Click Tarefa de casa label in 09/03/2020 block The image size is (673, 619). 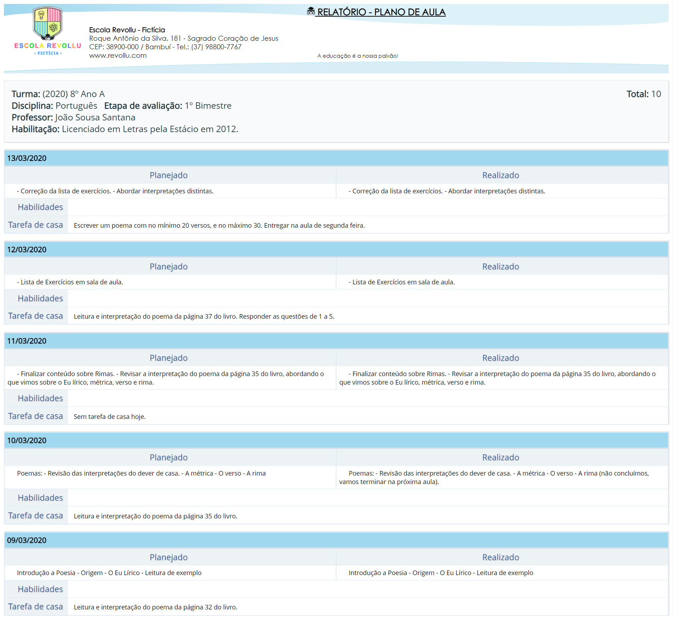(x=35, y=607)
